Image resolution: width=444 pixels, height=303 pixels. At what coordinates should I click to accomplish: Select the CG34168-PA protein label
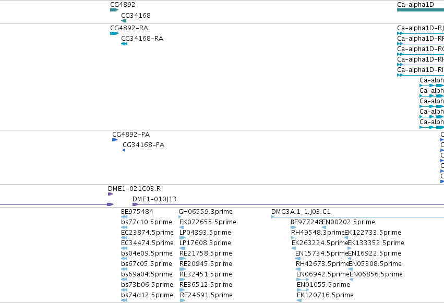point(143,144)
